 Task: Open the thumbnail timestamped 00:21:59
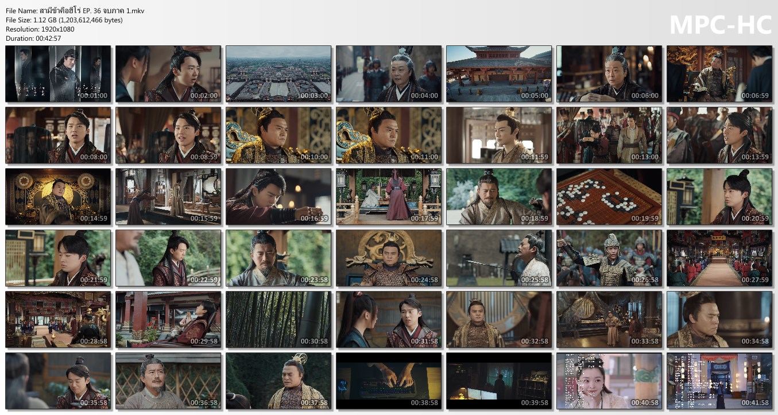pos(58,258)
